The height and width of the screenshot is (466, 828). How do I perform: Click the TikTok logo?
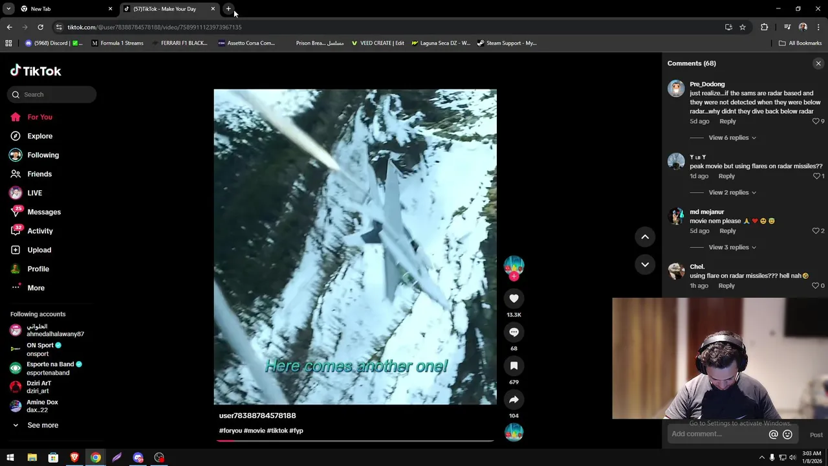tap(36, 71)
